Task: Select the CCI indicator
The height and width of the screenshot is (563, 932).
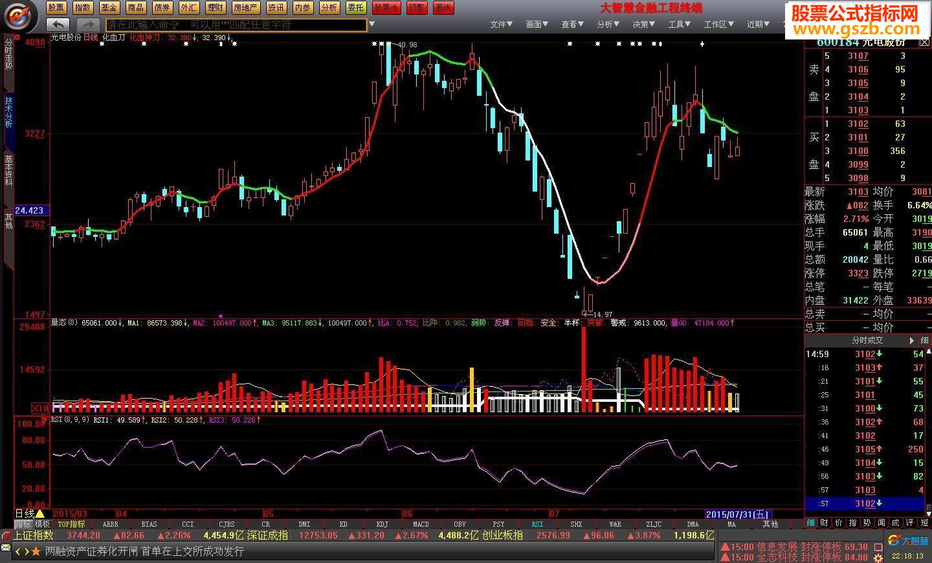Action: pos(188,524)
